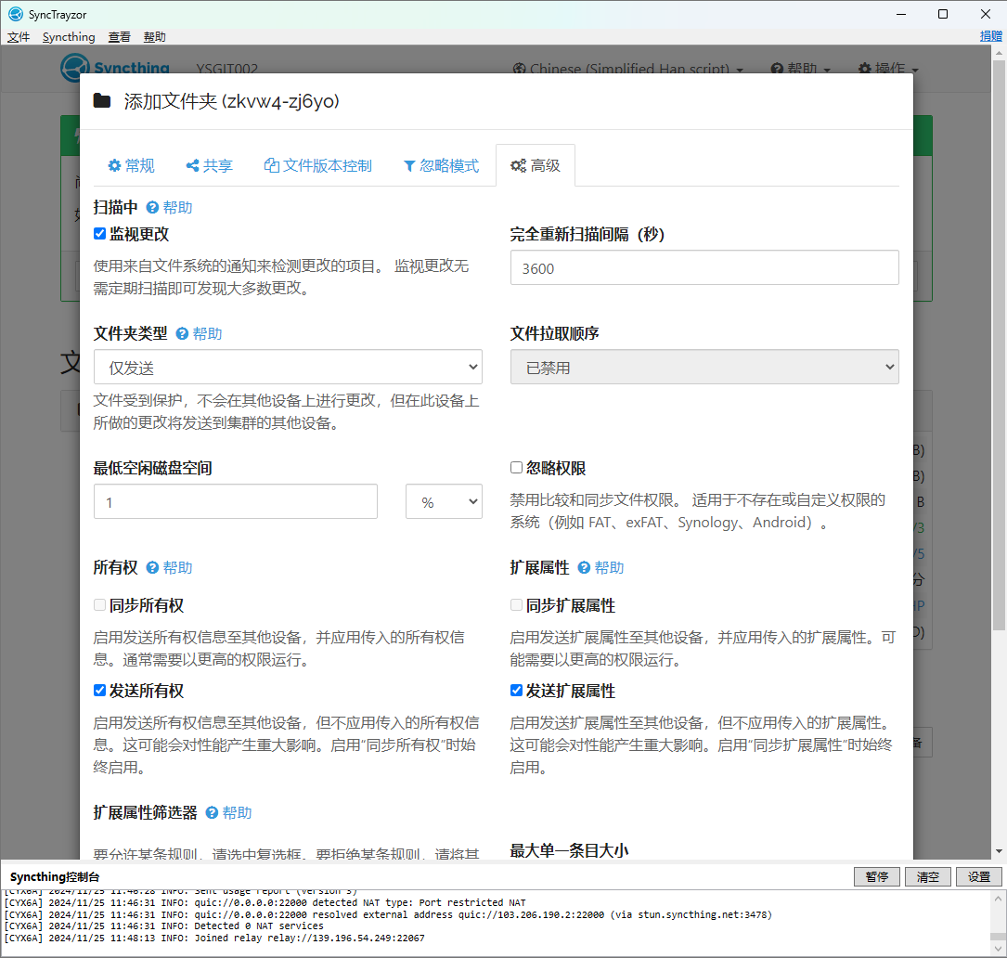Click the question icon beside 所有权
Image resolution: width=1007 pixels, height=958 pixels.
point(152,568)
